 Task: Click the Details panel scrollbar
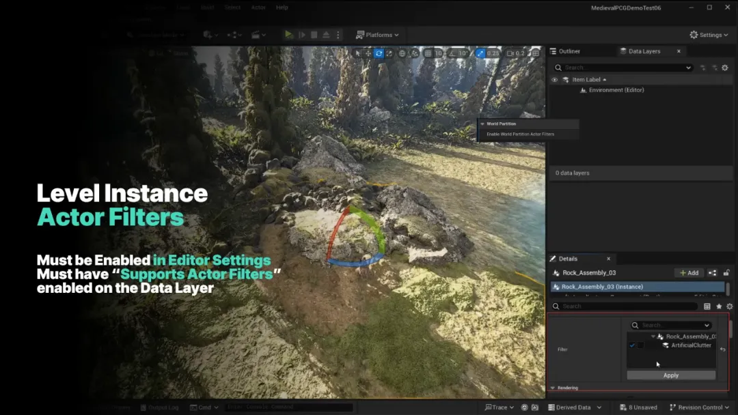tap(730, 329)
